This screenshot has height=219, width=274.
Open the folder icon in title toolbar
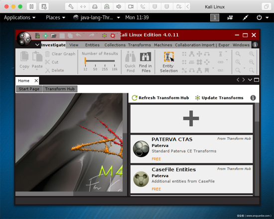coord(54,36)
